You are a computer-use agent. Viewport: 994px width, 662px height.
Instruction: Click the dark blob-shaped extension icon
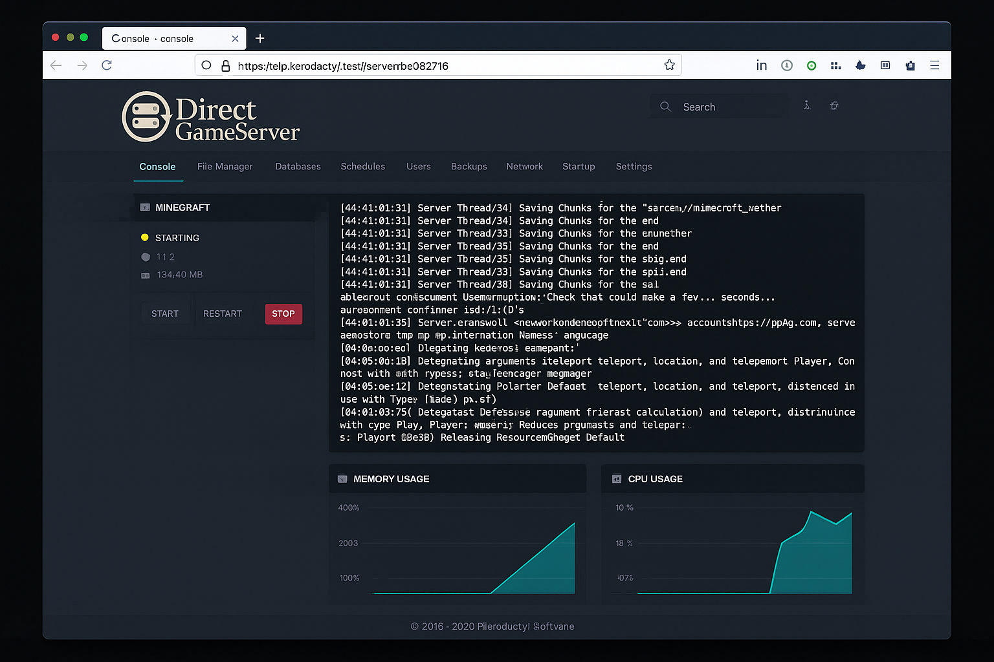861,65
